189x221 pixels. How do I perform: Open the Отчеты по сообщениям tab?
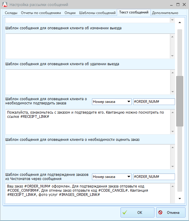(x=41, y=13)
